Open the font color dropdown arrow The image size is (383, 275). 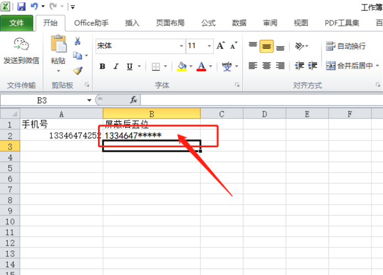pos(210,66)
